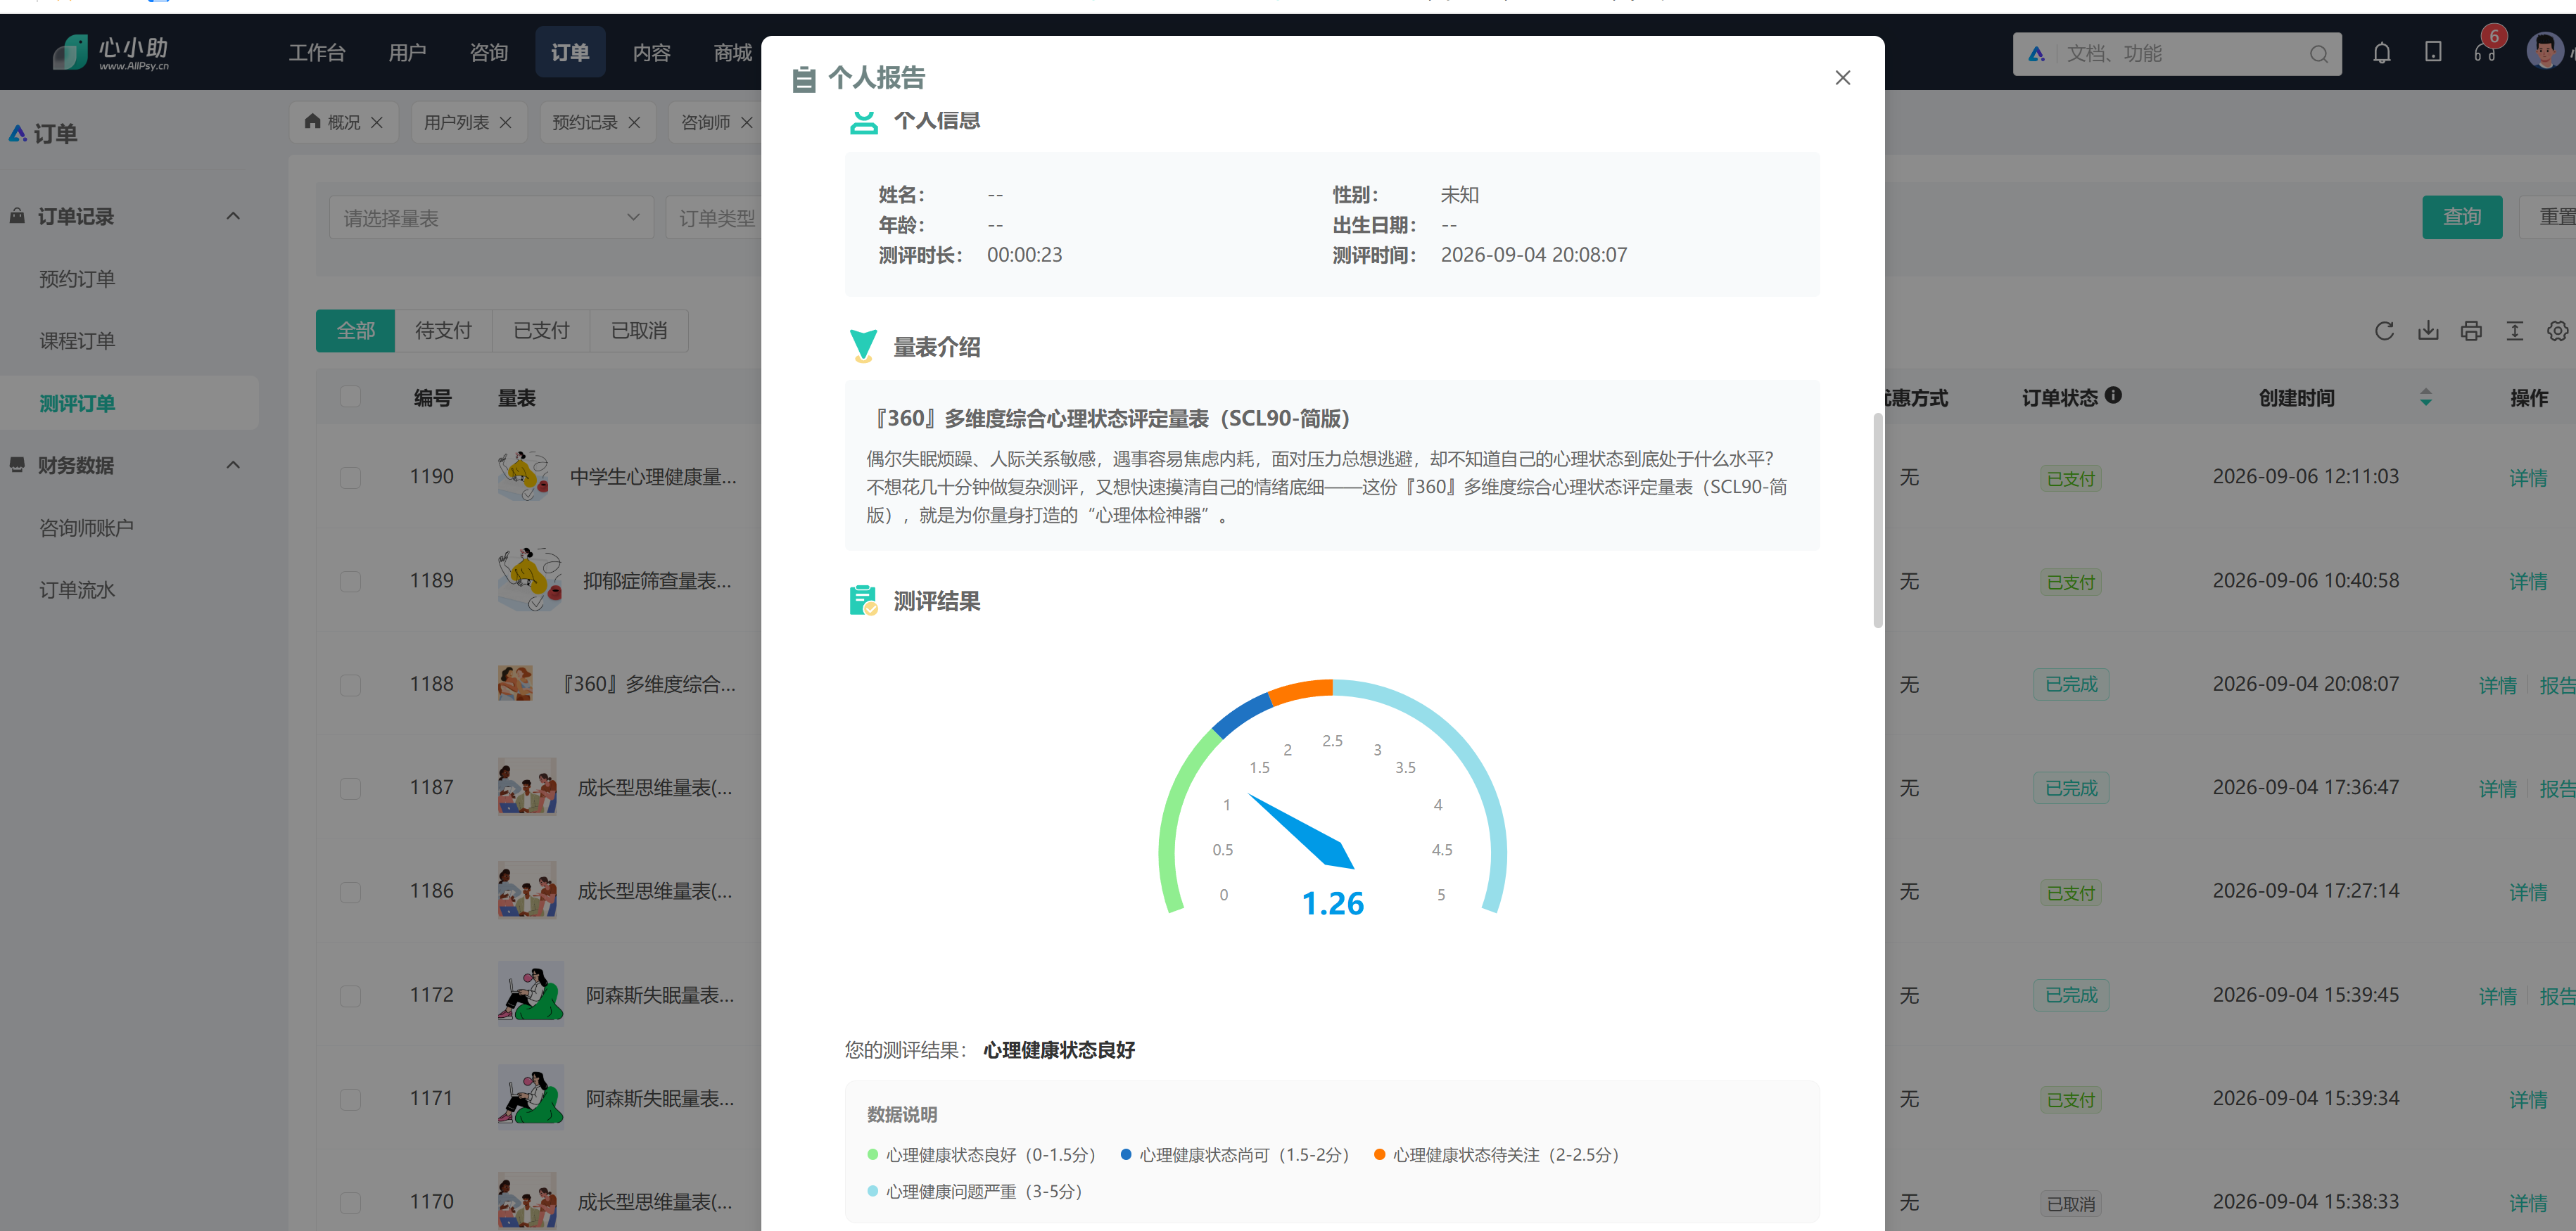Click the report dialog vertical scrollbar

[1877, 520]
